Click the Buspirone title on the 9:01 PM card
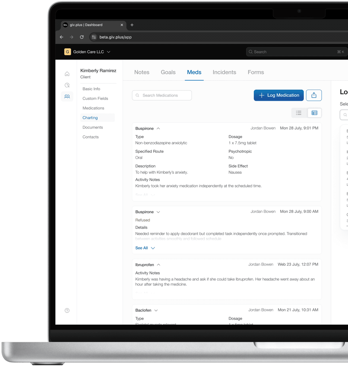Screen dimensions: 348x369 click(144, 128)
